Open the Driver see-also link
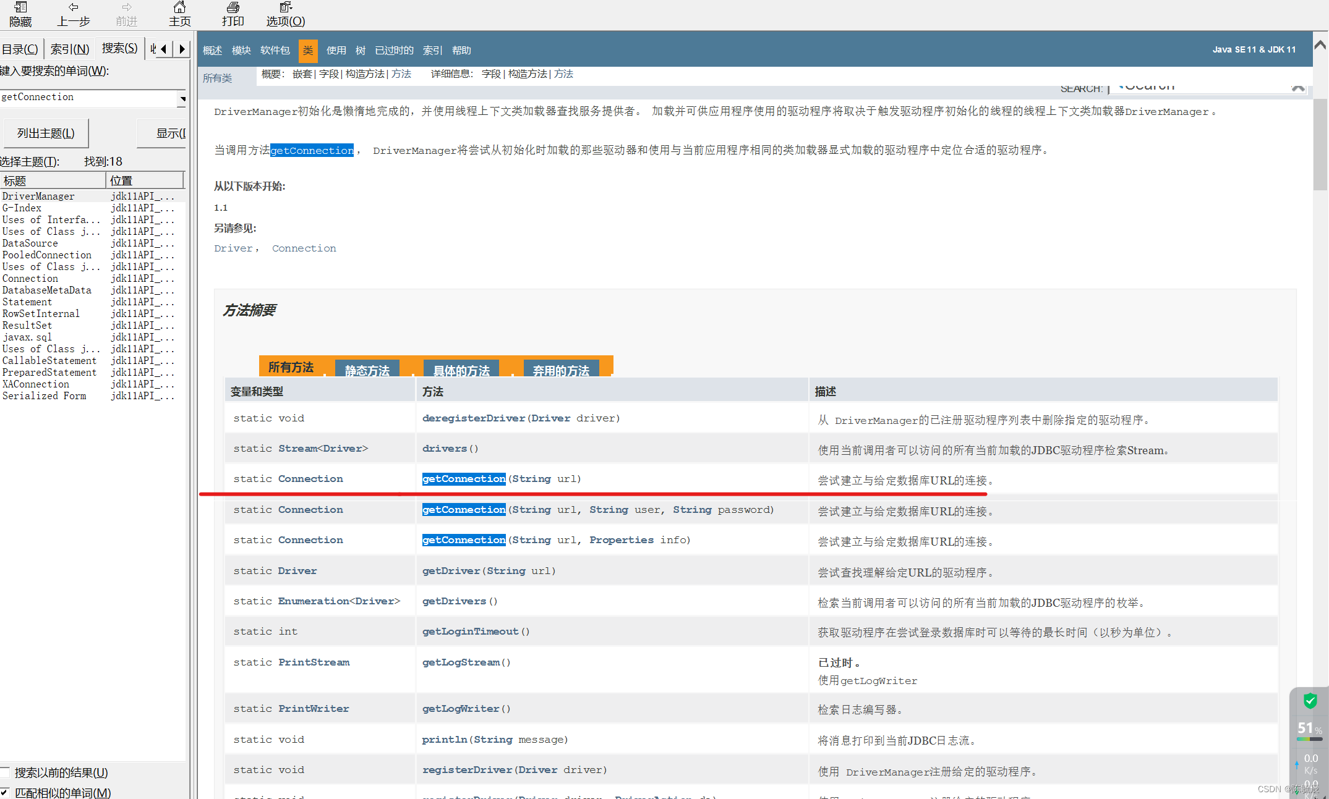The image size is (1329, 799). pyautogui.click(x=233, y=248)
